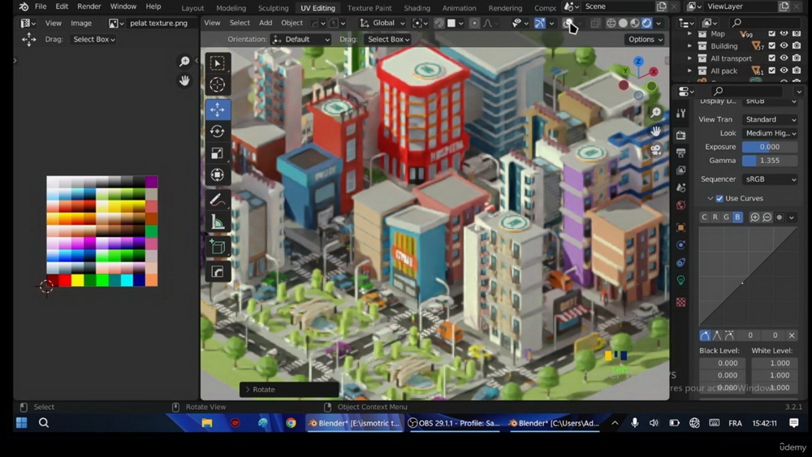Activate the 3D Cursor tool
This screenshot has height=457, width=812.
pos(218,85)
